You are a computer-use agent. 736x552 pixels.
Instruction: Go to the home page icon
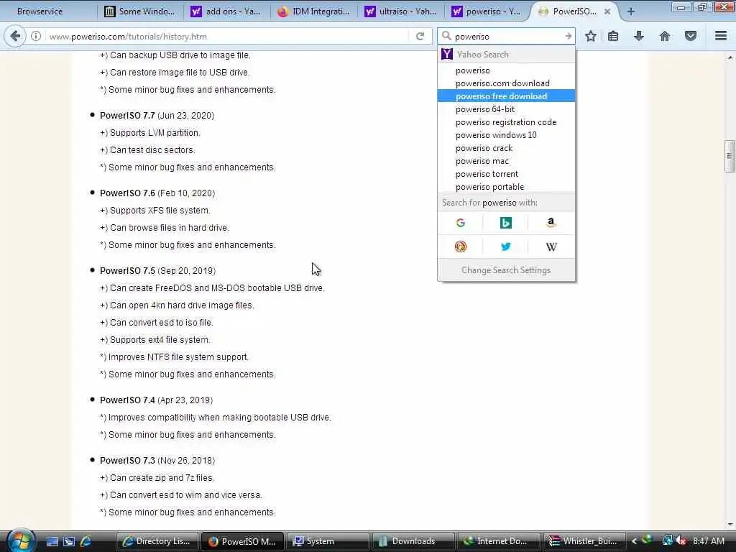(x=665, y=36)
